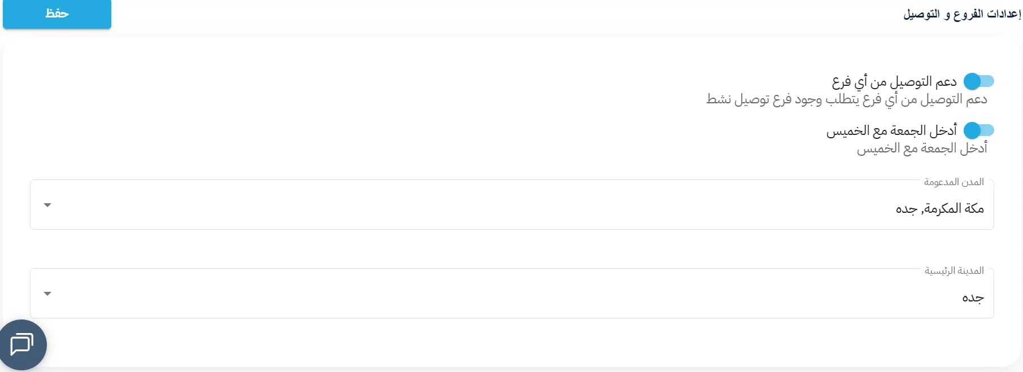
Task: Open the chat support bubble icon
Action: point(22,344)
